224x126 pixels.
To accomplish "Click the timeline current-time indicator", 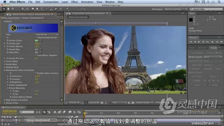I will tap(85, 113).
